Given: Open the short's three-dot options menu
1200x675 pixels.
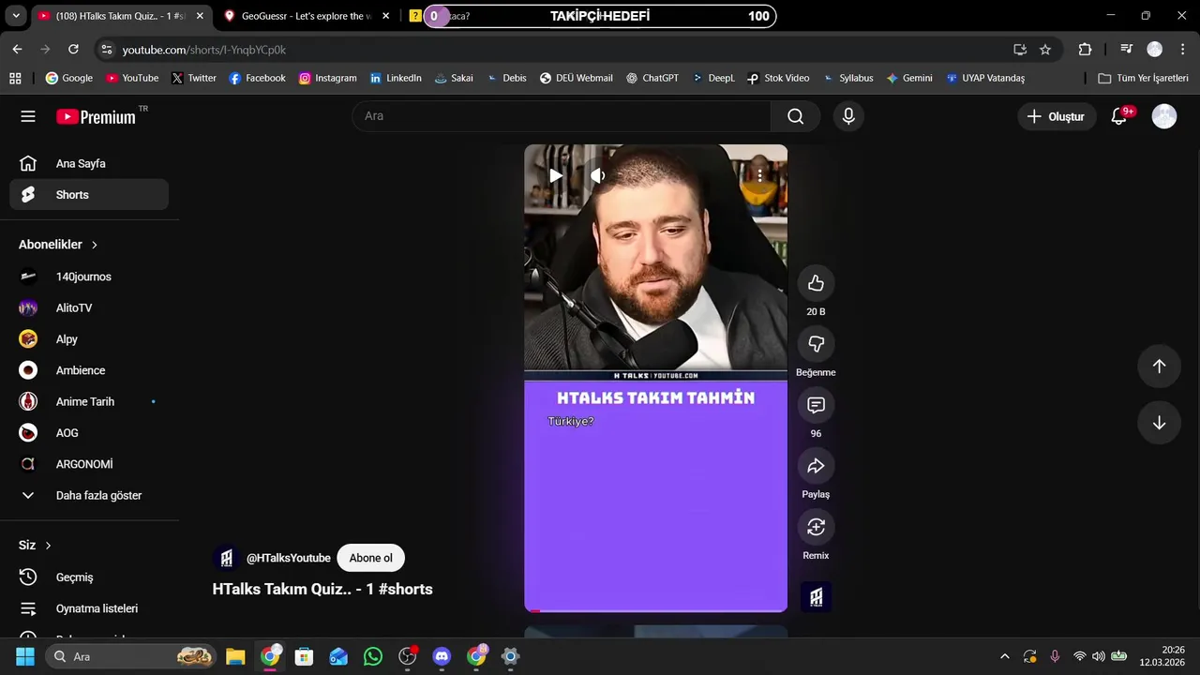Looking at the screenshot, I should [759, 175].
